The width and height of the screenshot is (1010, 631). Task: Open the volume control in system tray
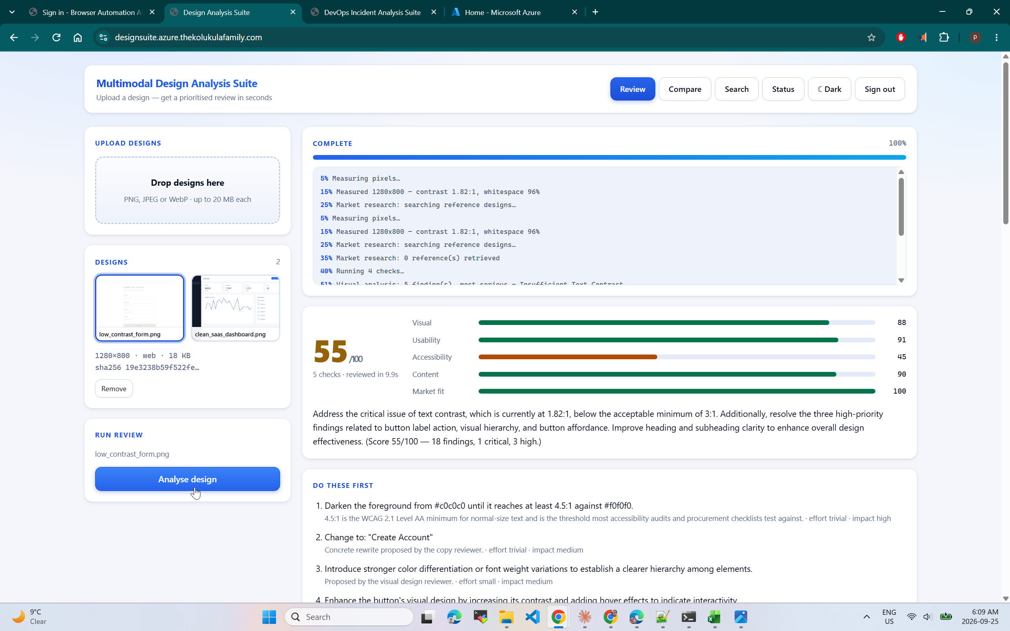click(927, 617)
